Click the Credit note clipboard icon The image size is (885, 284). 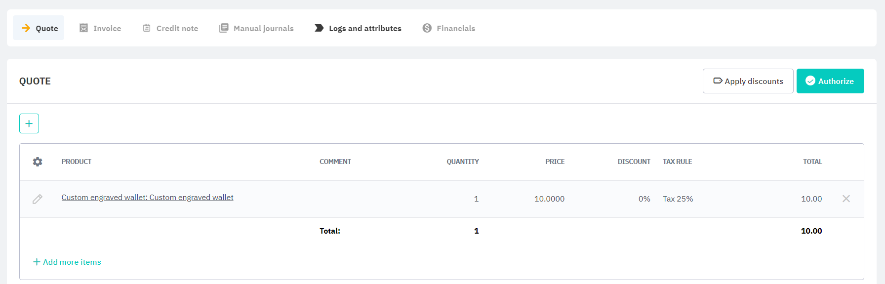coord(147,28)
